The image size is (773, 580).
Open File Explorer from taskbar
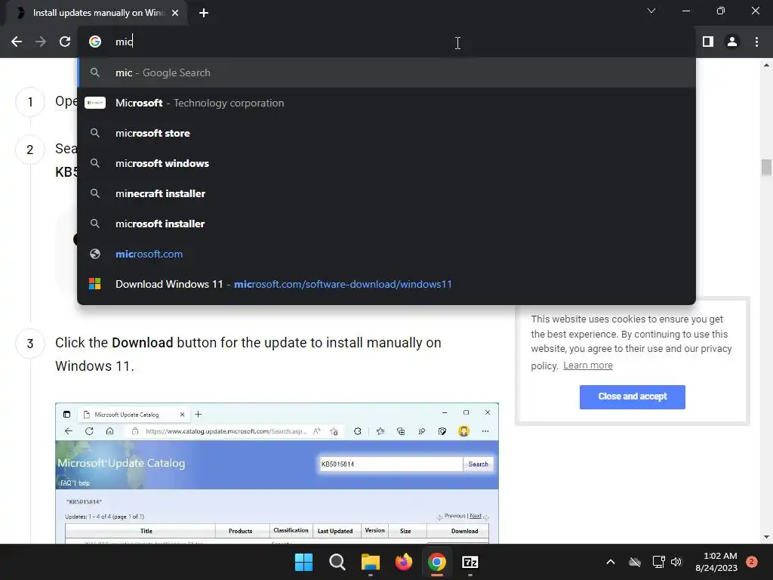(x=370, y=562)
